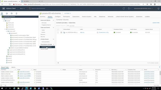Click the column chooser icon under volumes table
This screenshot has width=161, height=90.
[x=58, y=63]
